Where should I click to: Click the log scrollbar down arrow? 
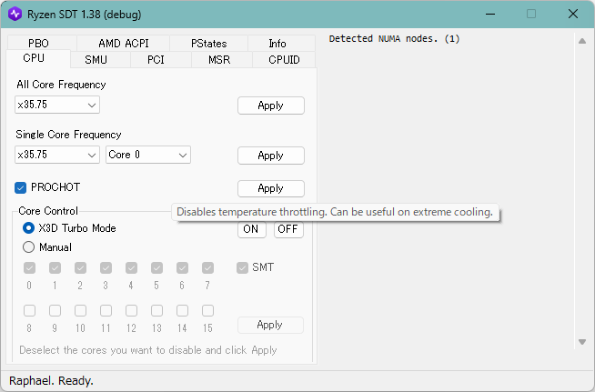click(582, 342)
